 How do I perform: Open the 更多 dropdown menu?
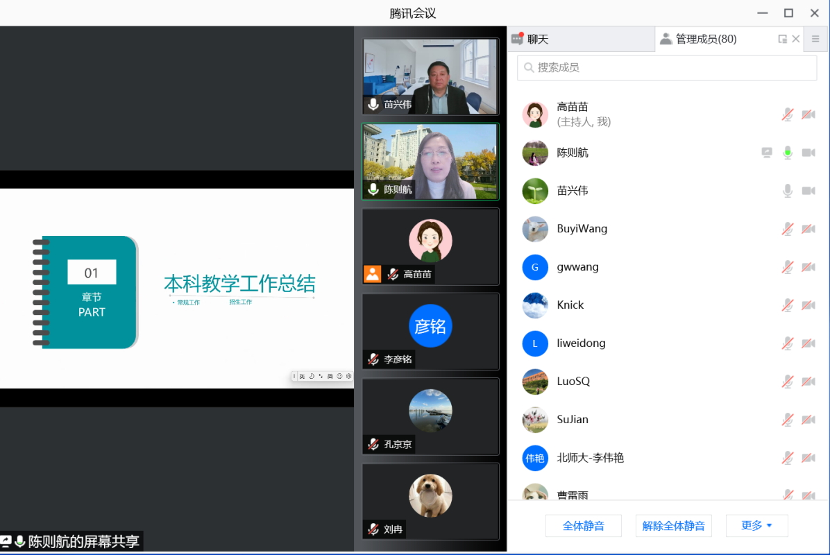(756, 525)
